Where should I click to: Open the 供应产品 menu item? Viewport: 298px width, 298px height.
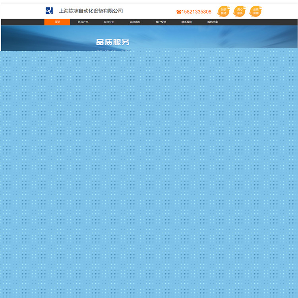[x=83, y=22]
